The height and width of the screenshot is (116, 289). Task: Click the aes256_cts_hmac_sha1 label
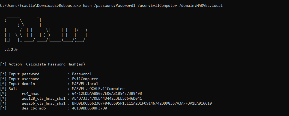click(44, 104)
